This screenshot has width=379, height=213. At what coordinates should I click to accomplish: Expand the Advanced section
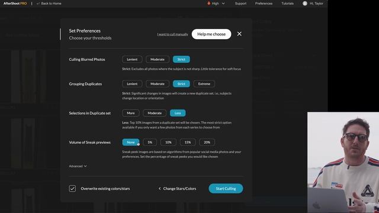78,166
